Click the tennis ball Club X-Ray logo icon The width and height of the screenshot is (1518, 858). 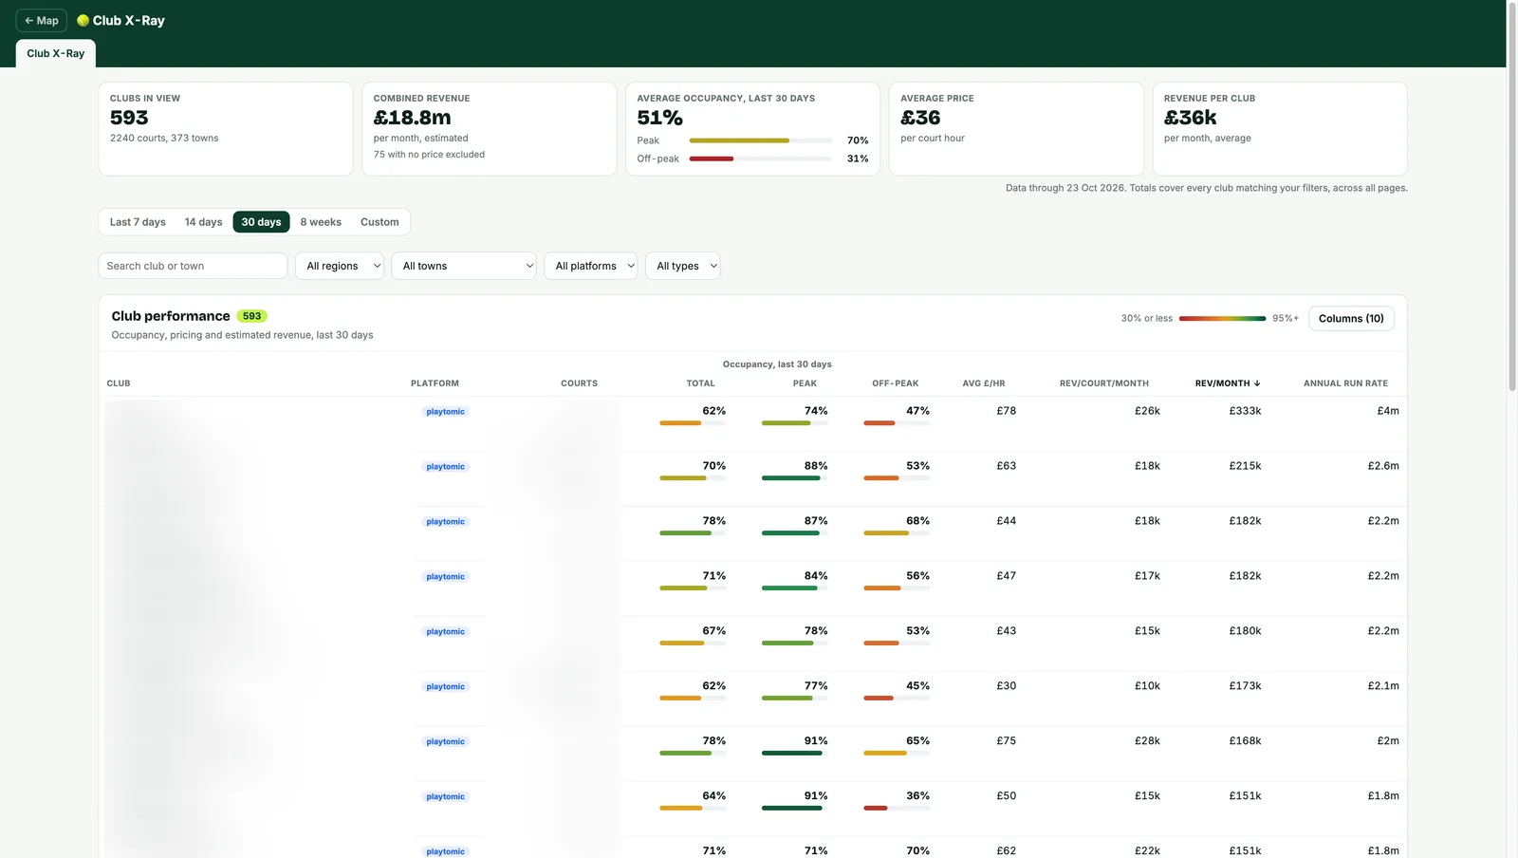pyautogui.click(x=83, y=21)
